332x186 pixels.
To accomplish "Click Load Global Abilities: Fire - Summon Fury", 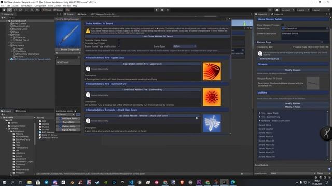I will pyautogui.click(x=143, y=89).
